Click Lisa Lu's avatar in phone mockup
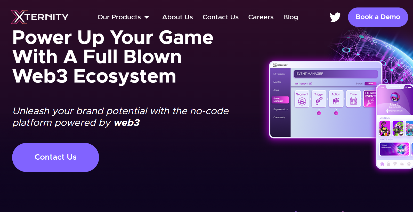The width and height of the screenshot is (413, 212). pyautogui.click(x=395, y=97)
